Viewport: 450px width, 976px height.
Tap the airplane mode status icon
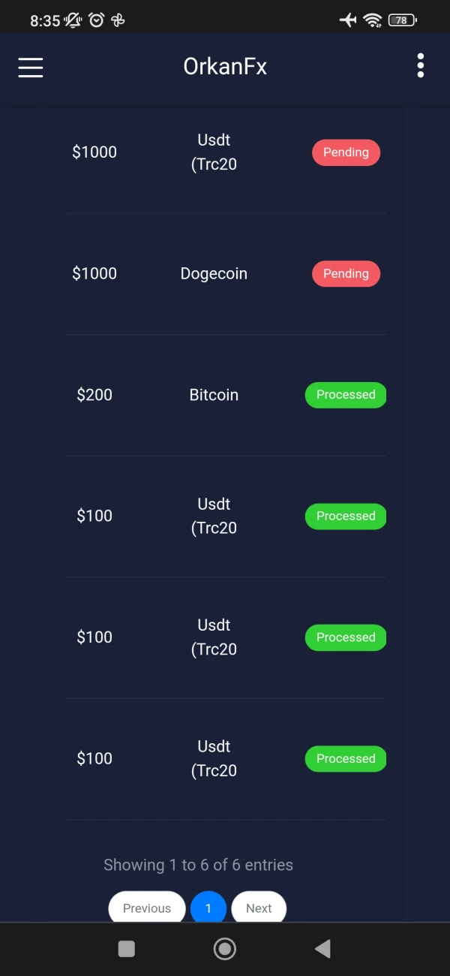(x=348, y=20)
